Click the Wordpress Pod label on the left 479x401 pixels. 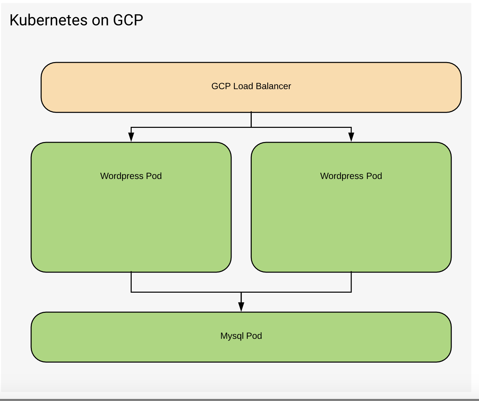pos(131,176)
